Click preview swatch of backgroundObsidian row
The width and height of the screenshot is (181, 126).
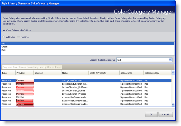coord(25,80)
